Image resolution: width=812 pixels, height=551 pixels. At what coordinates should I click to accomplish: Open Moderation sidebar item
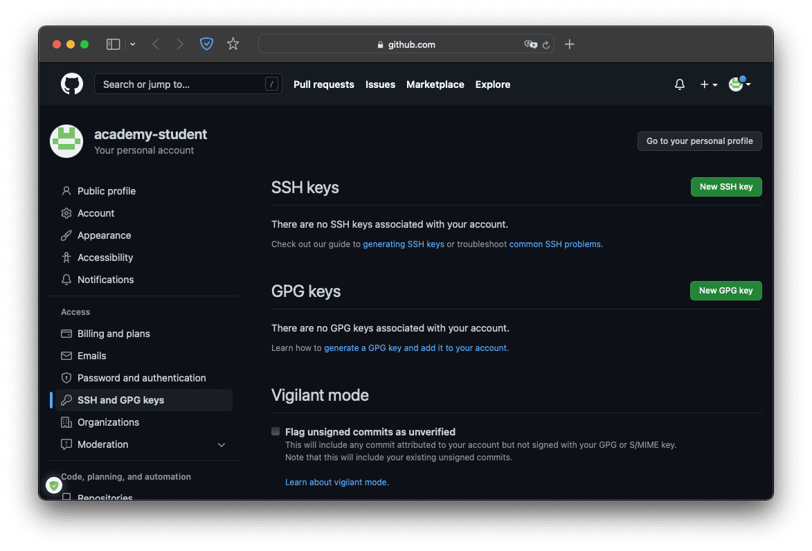tap(144, 444)
